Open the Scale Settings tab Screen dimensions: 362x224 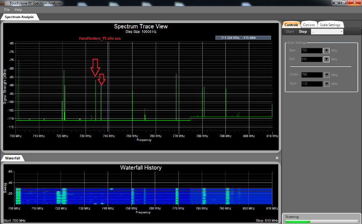pos(330,25)
